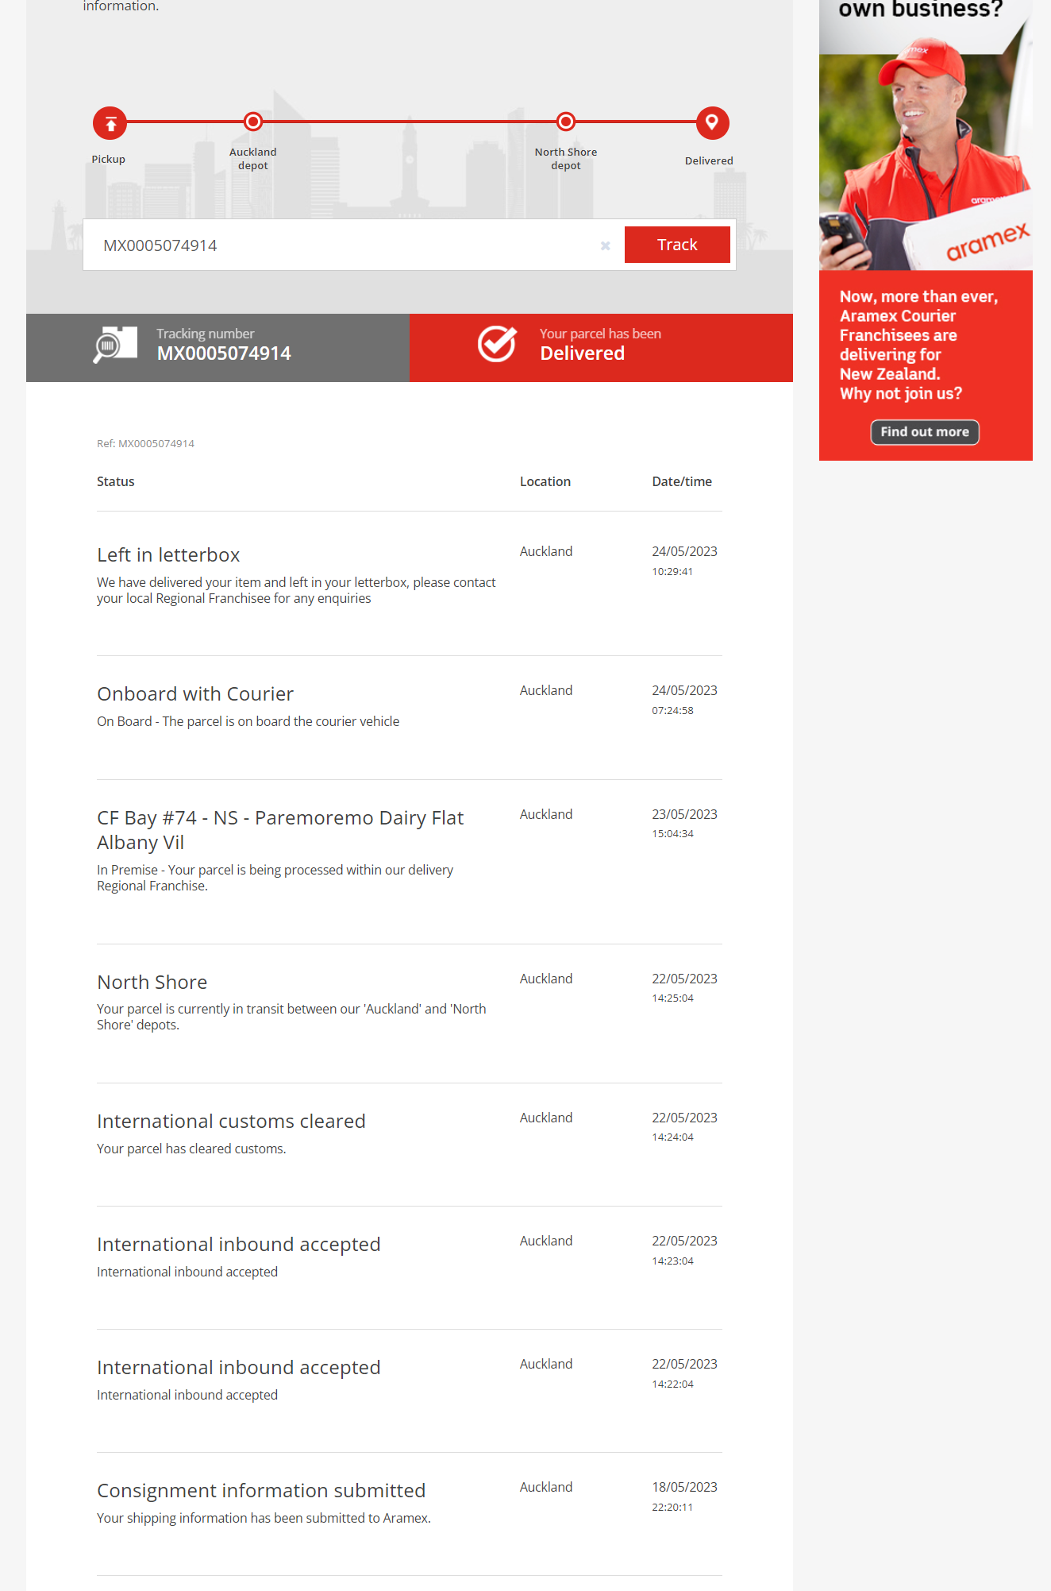Click the Location column header

coord(545,481)
